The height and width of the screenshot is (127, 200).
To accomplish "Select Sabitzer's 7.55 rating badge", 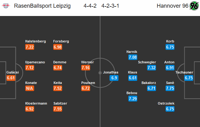I will coord(58,109).
